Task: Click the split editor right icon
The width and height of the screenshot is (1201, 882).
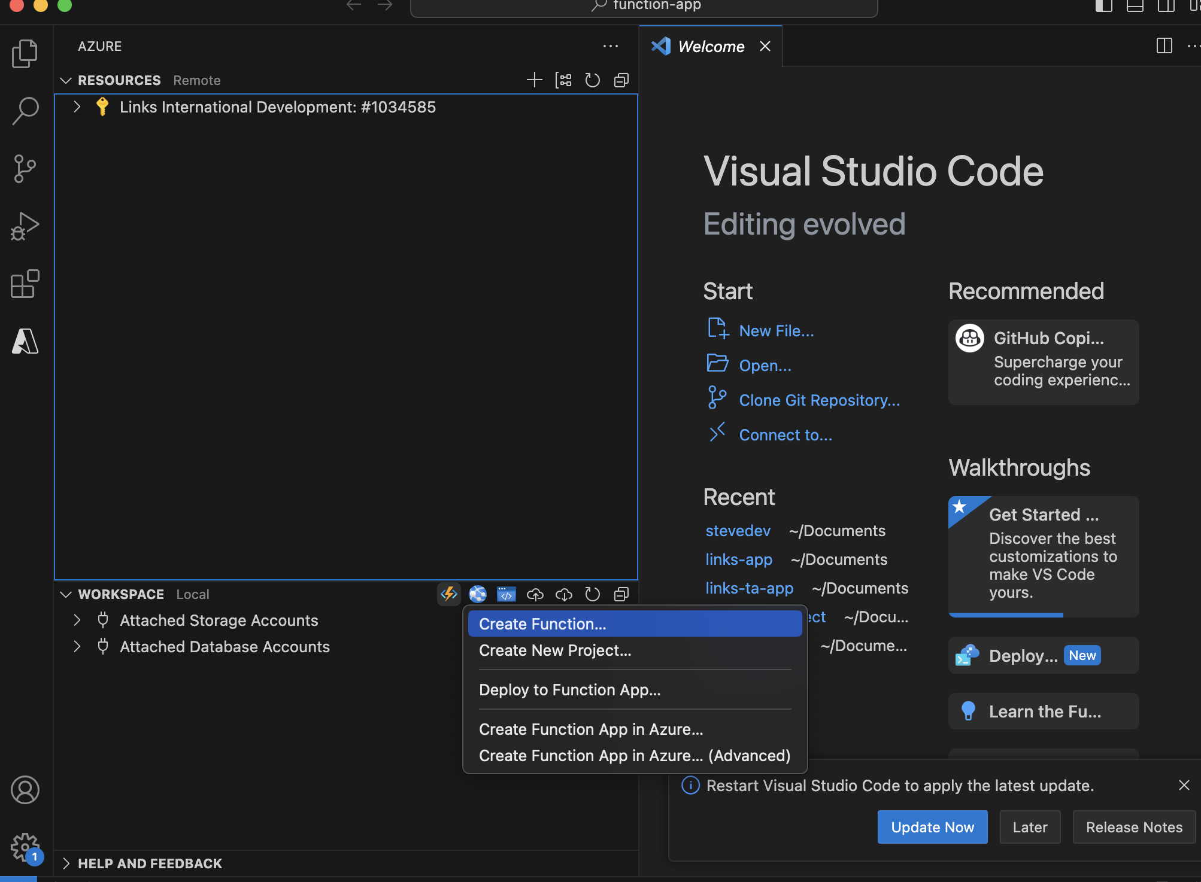Action: point(1164,46)
